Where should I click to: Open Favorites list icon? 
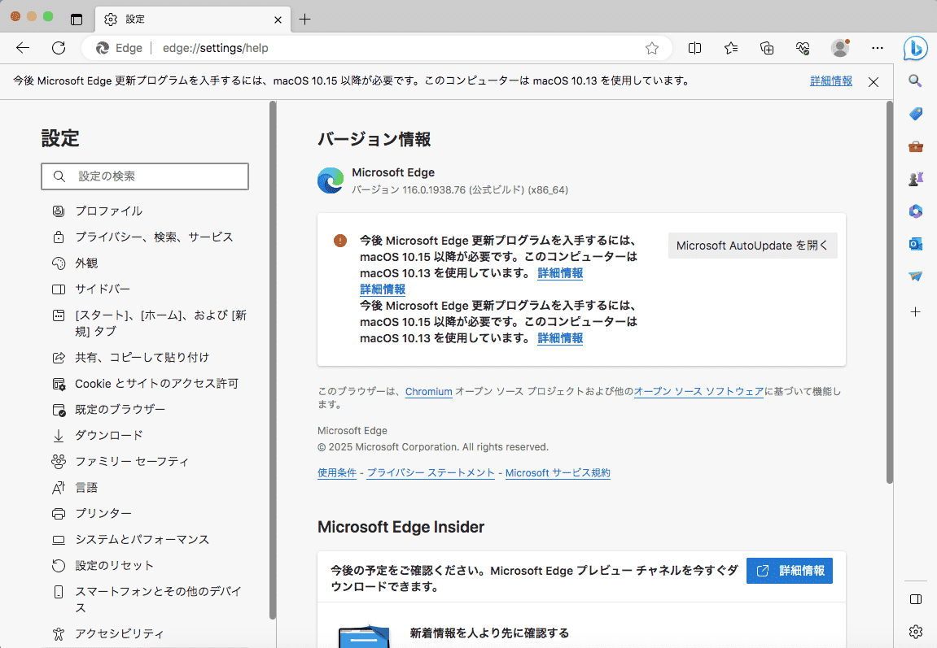pos(731,48)
